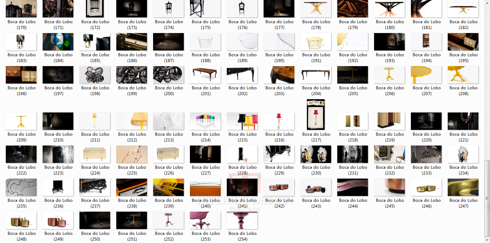Select the Boca do Lobo (186) drawers thumbnail
This screenshot has width=490, height=243.
132,42
